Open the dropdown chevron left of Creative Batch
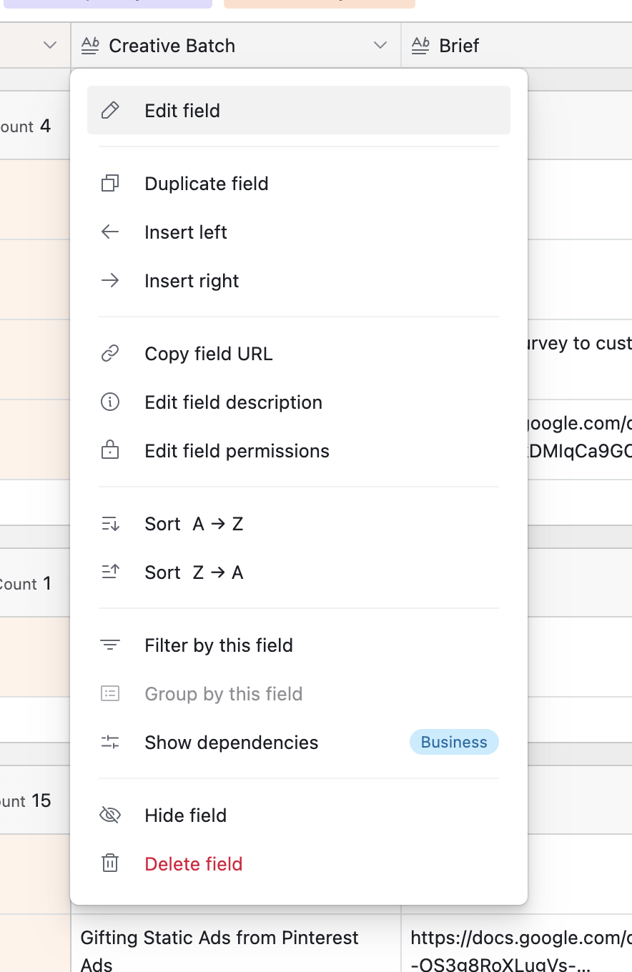Screen dimensions: 632x972 (x=50, y=46)
